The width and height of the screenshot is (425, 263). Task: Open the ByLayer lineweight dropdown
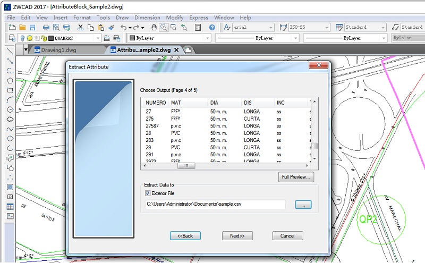(x=384, y=38)
